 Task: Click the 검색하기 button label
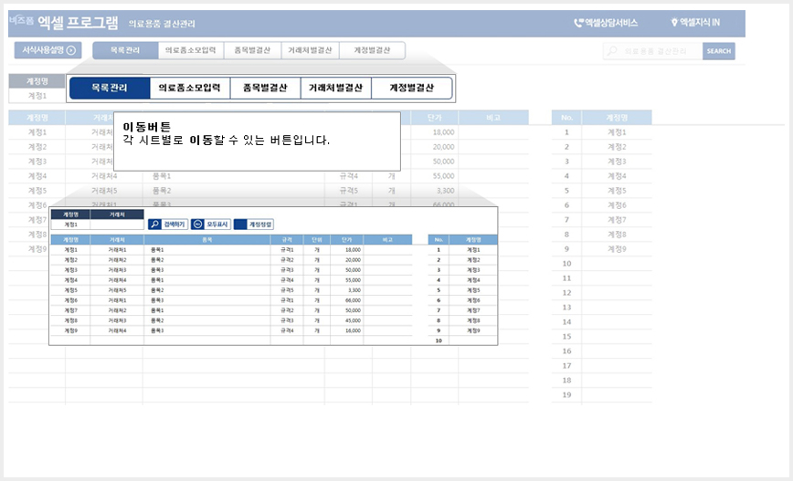[174, 225]
